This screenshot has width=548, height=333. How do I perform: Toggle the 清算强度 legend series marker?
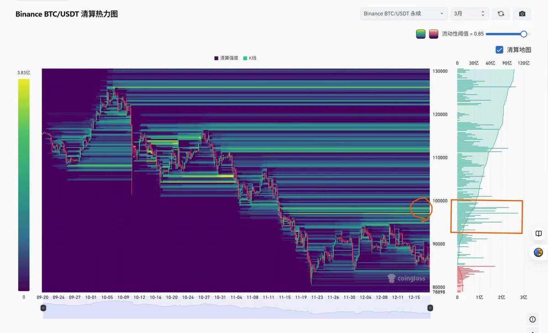pyautogui.click(x=216, y=58)
